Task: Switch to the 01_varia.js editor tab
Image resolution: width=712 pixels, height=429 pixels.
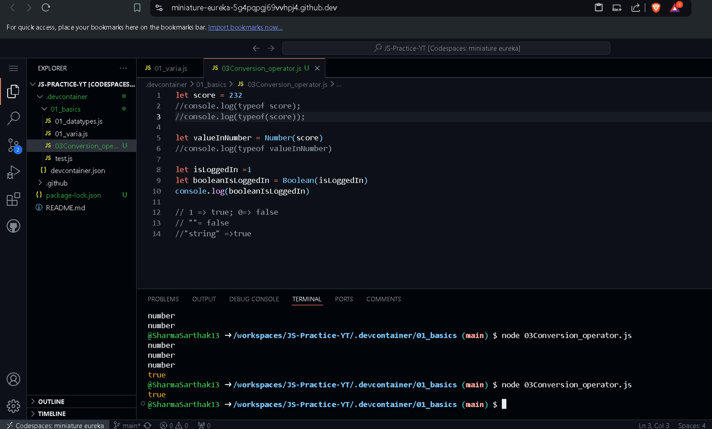Action: pyautogui.click(x=170, y=68)
